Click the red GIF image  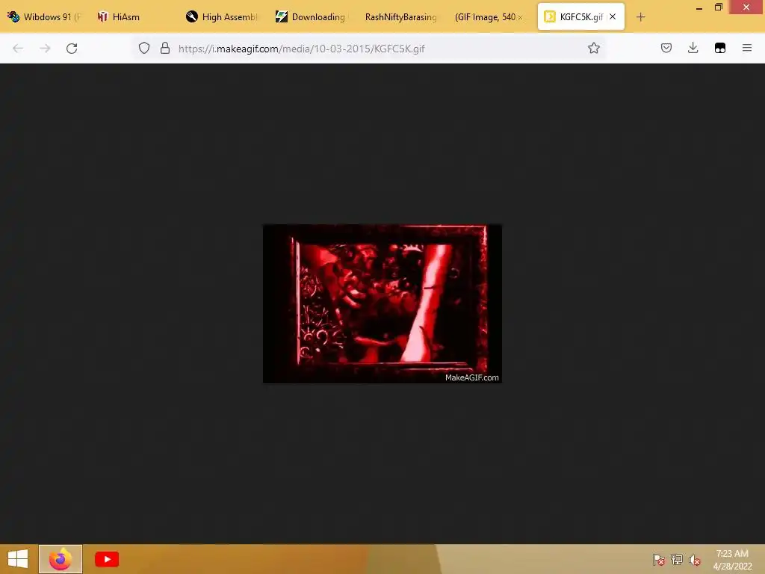click(x=382, y=303)
